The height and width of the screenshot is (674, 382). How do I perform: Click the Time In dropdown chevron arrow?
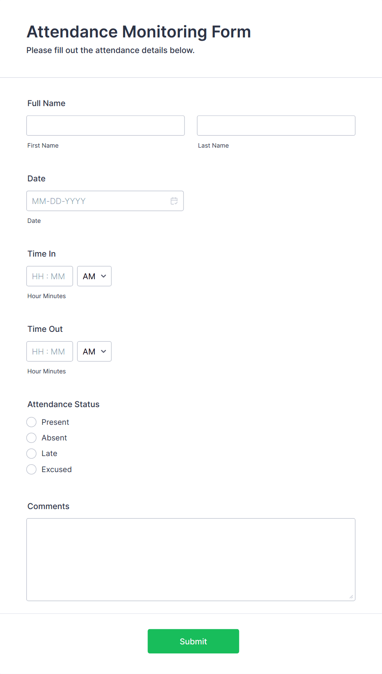(x=104, y=276)
